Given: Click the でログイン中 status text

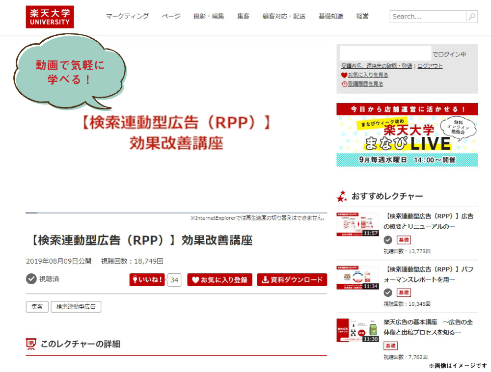Looking at the screenshot, I should point(449,54).
